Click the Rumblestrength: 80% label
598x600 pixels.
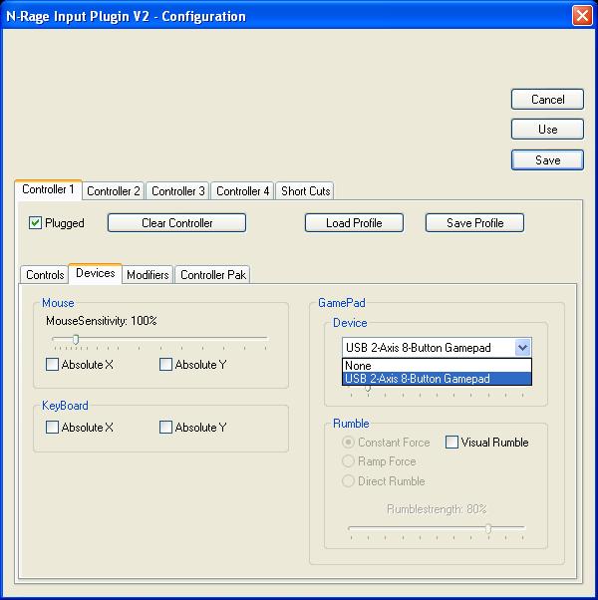(437, 509)
